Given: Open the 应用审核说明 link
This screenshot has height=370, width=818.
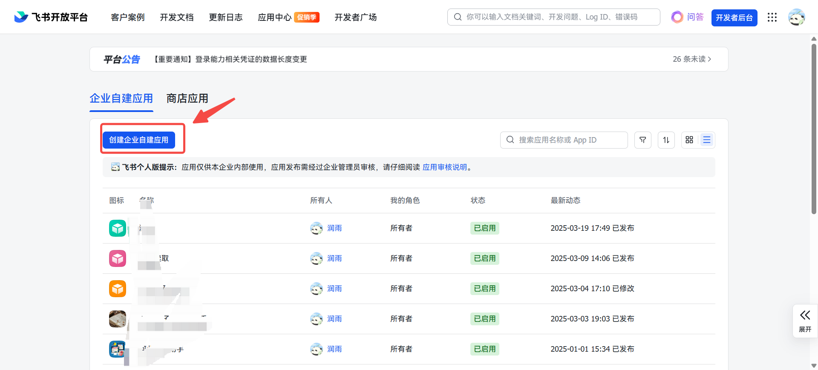Looking at the screenshot, I should [445, 167].
